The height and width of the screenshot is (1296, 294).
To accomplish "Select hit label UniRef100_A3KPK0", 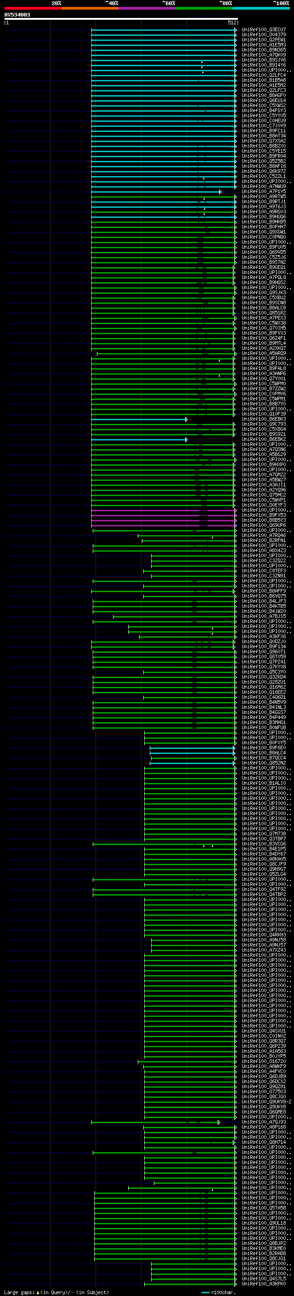I will click(263, 1284).
